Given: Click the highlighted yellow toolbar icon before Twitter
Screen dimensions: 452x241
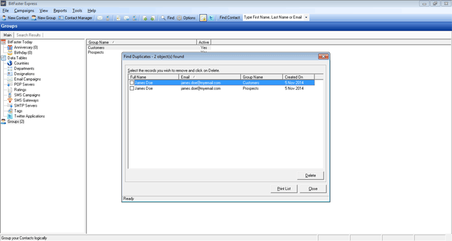Looking at the screenshot, I should [203, 18].
